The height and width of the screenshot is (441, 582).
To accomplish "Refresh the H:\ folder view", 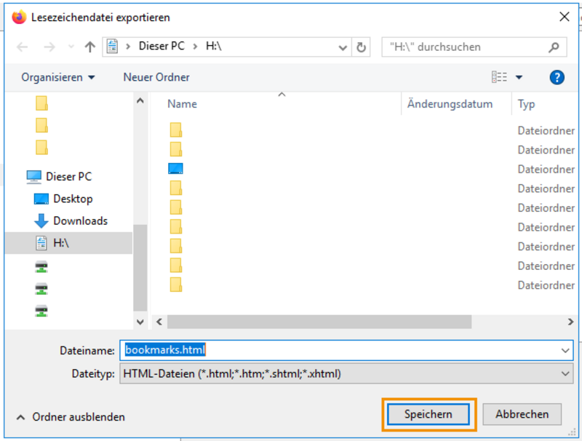I will 361,47.
